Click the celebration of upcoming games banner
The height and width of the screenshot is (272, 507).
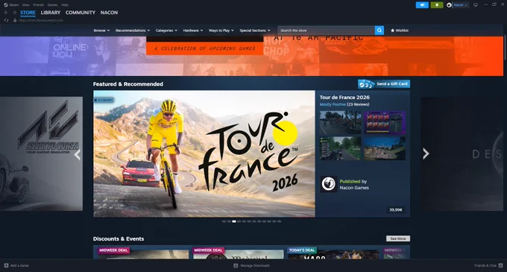coord(204,48)
